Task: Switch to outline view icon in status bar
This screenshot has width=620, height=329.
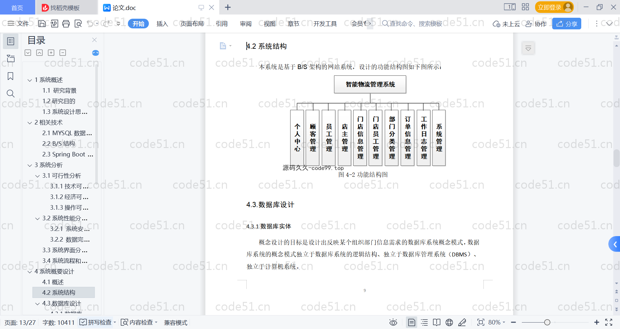Action: pyautogui.click(x=424, y=322)
